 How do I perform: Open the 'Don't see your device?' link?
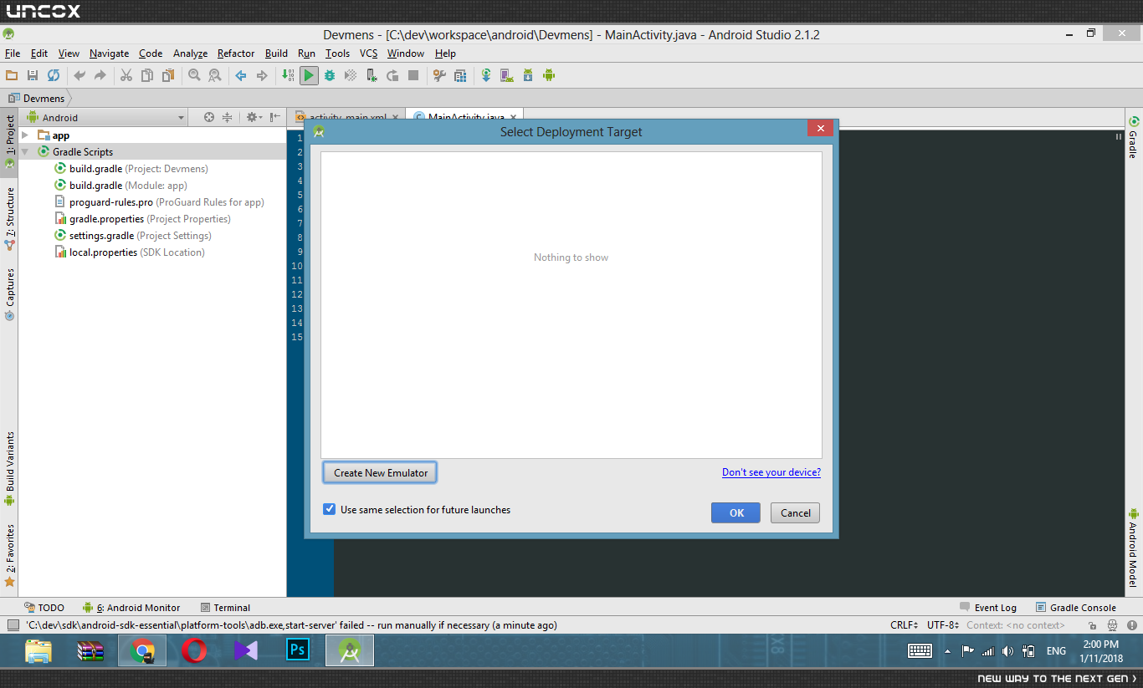point(771,472)
